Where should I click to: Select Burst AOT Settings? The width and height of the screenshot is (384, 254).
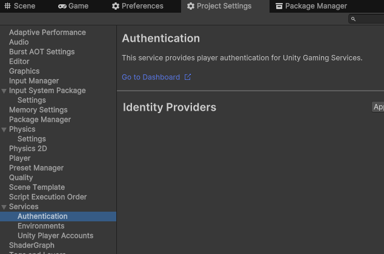coord(42,52)
